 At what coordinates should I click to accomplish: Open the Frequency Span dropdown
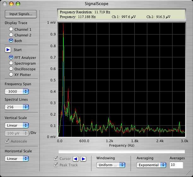pos(17,92)
